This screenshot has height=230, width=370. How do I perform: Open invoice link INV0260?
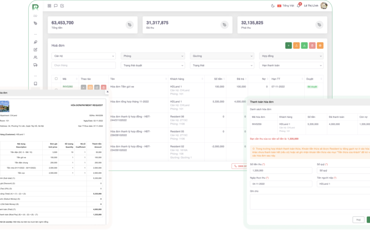tap(68, 87)
